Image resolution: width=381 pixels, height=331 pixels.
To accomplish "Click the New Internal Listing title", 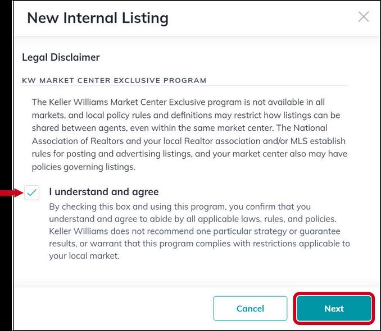I will click(98, 18).
